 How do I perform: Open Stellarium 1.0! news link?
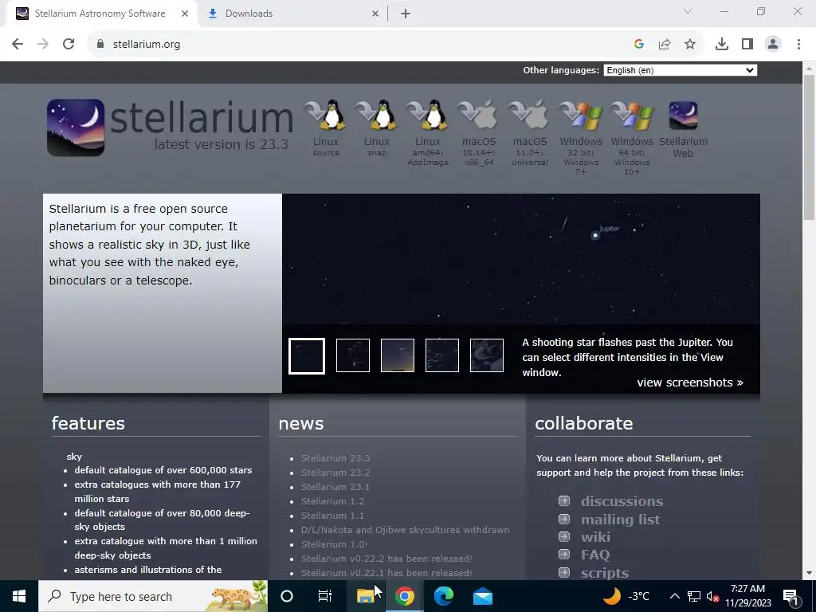[x=334, y=544]
